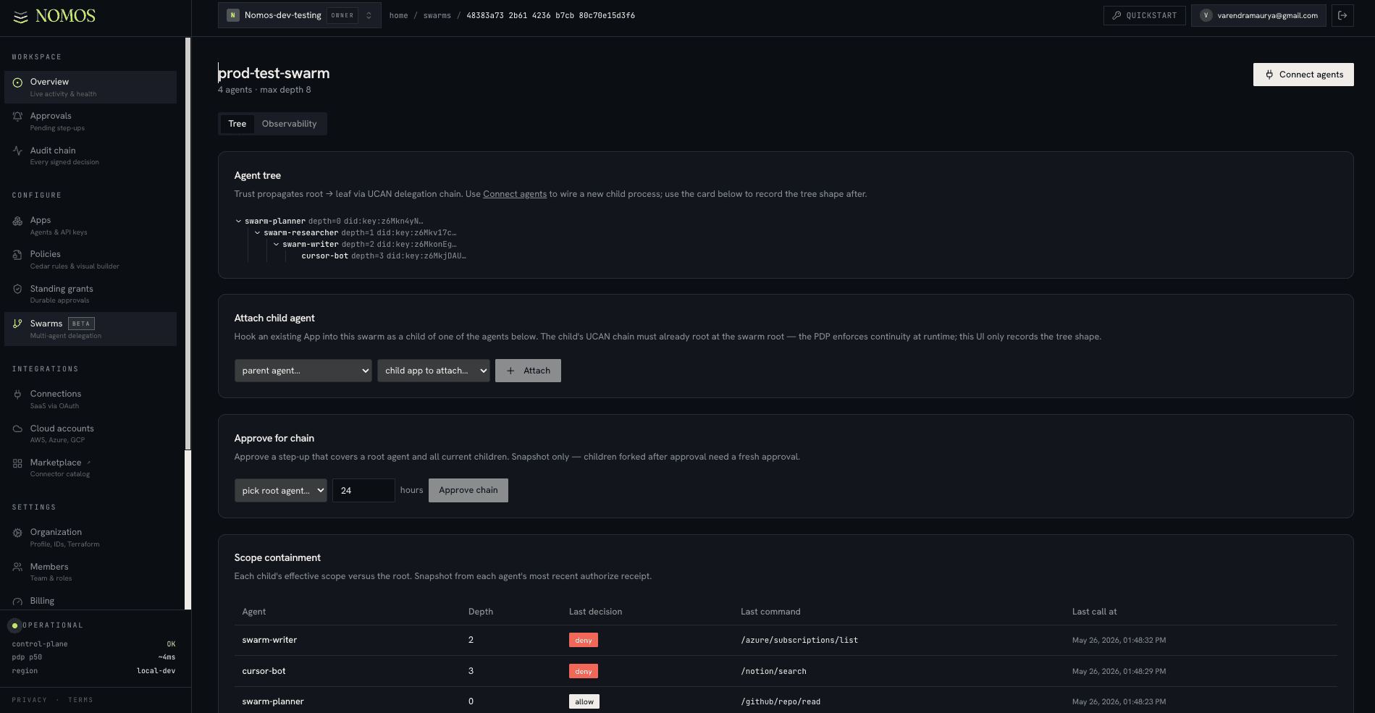Click the swarm-writer table row name
1375x713 pixels.
click(x=269, y=640)
